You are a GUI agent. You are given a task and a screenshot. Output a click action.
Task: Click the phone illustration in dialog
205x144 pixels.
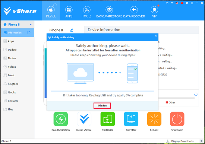click(x=132, y=73)
